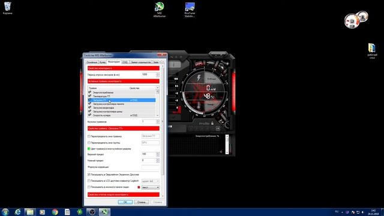Select the Скорость кулера list row

(x=122, y=115)
